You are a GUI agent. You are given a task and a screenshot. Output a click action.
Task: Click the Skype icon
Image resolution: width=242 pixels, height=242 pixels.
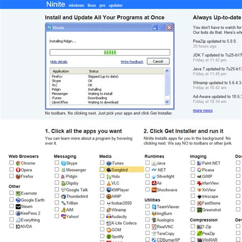63,163
